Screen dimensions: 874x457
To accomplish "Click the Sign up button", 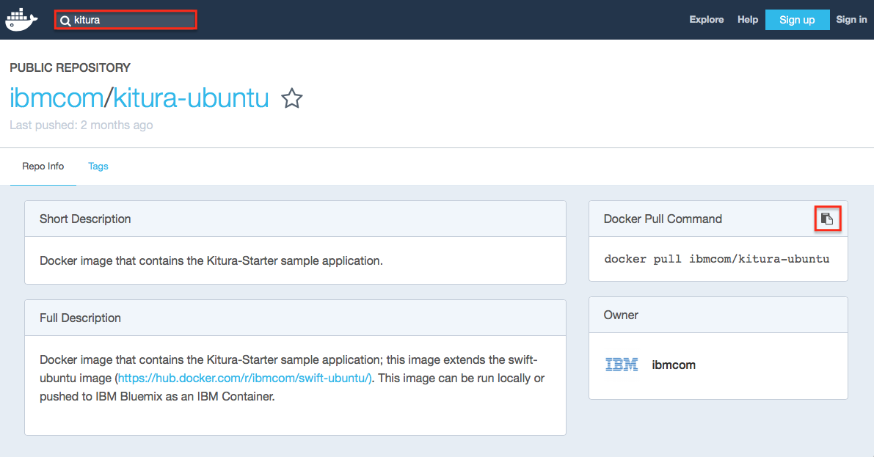I will (797, 20).
